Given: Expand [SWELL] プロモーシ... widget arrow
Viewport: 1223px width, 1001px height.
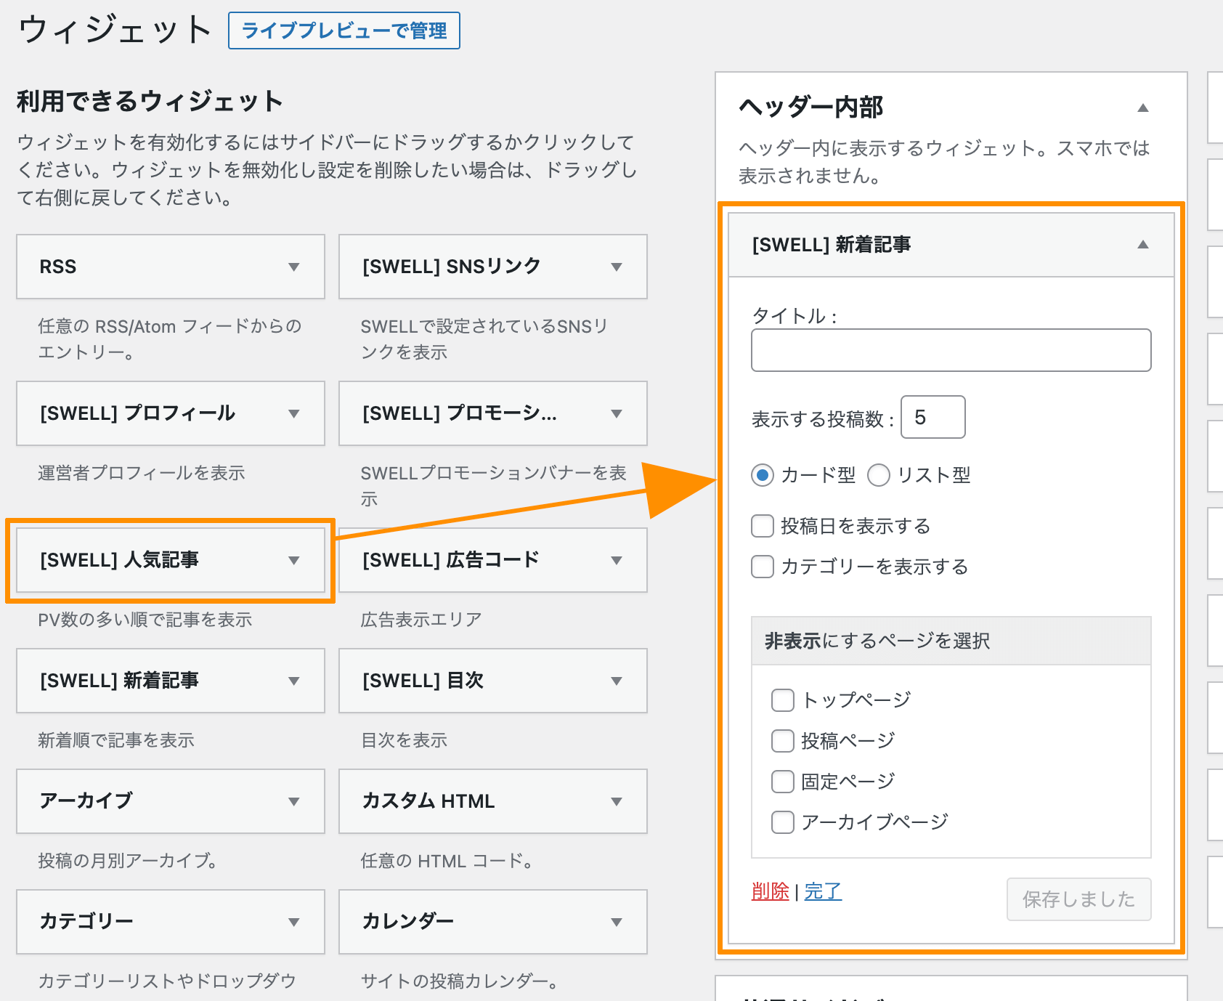Looking at the screenshot, I should [x=617, y=413].
